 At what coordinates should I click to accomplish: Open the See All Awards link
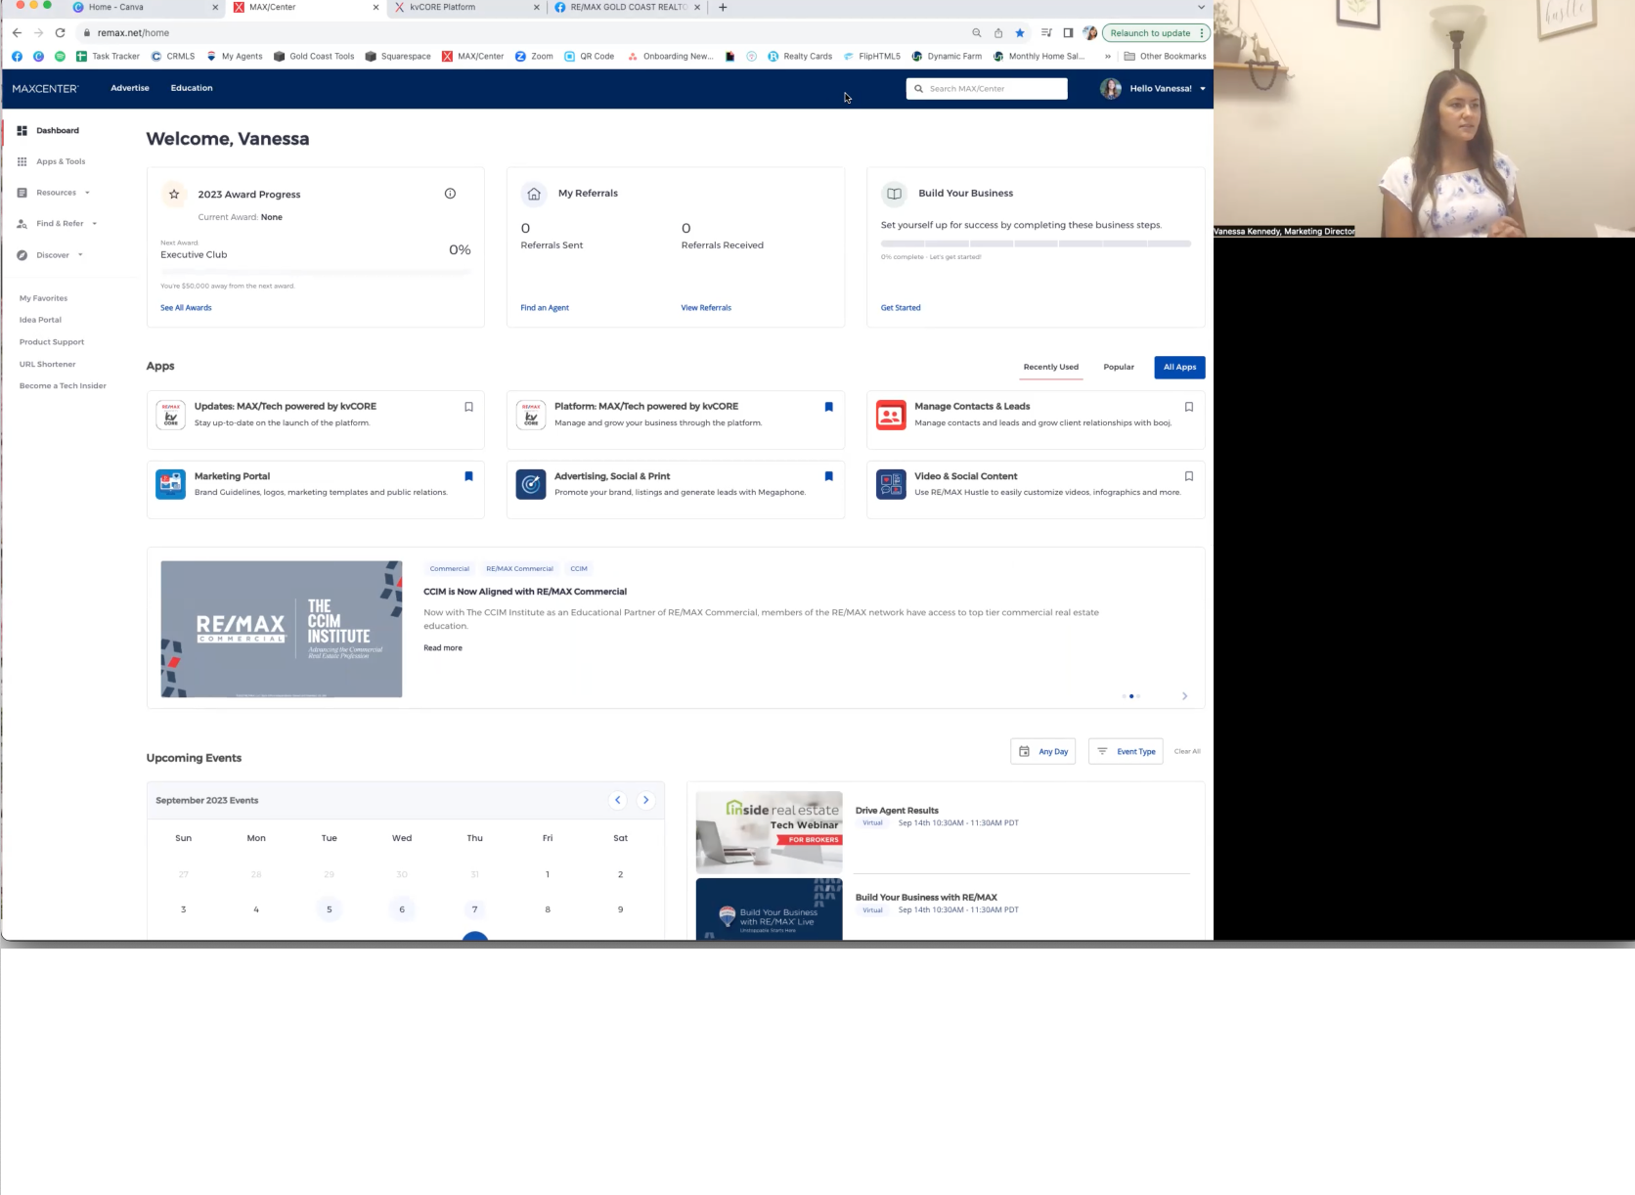pyautogui.click(x=186, y=308)
